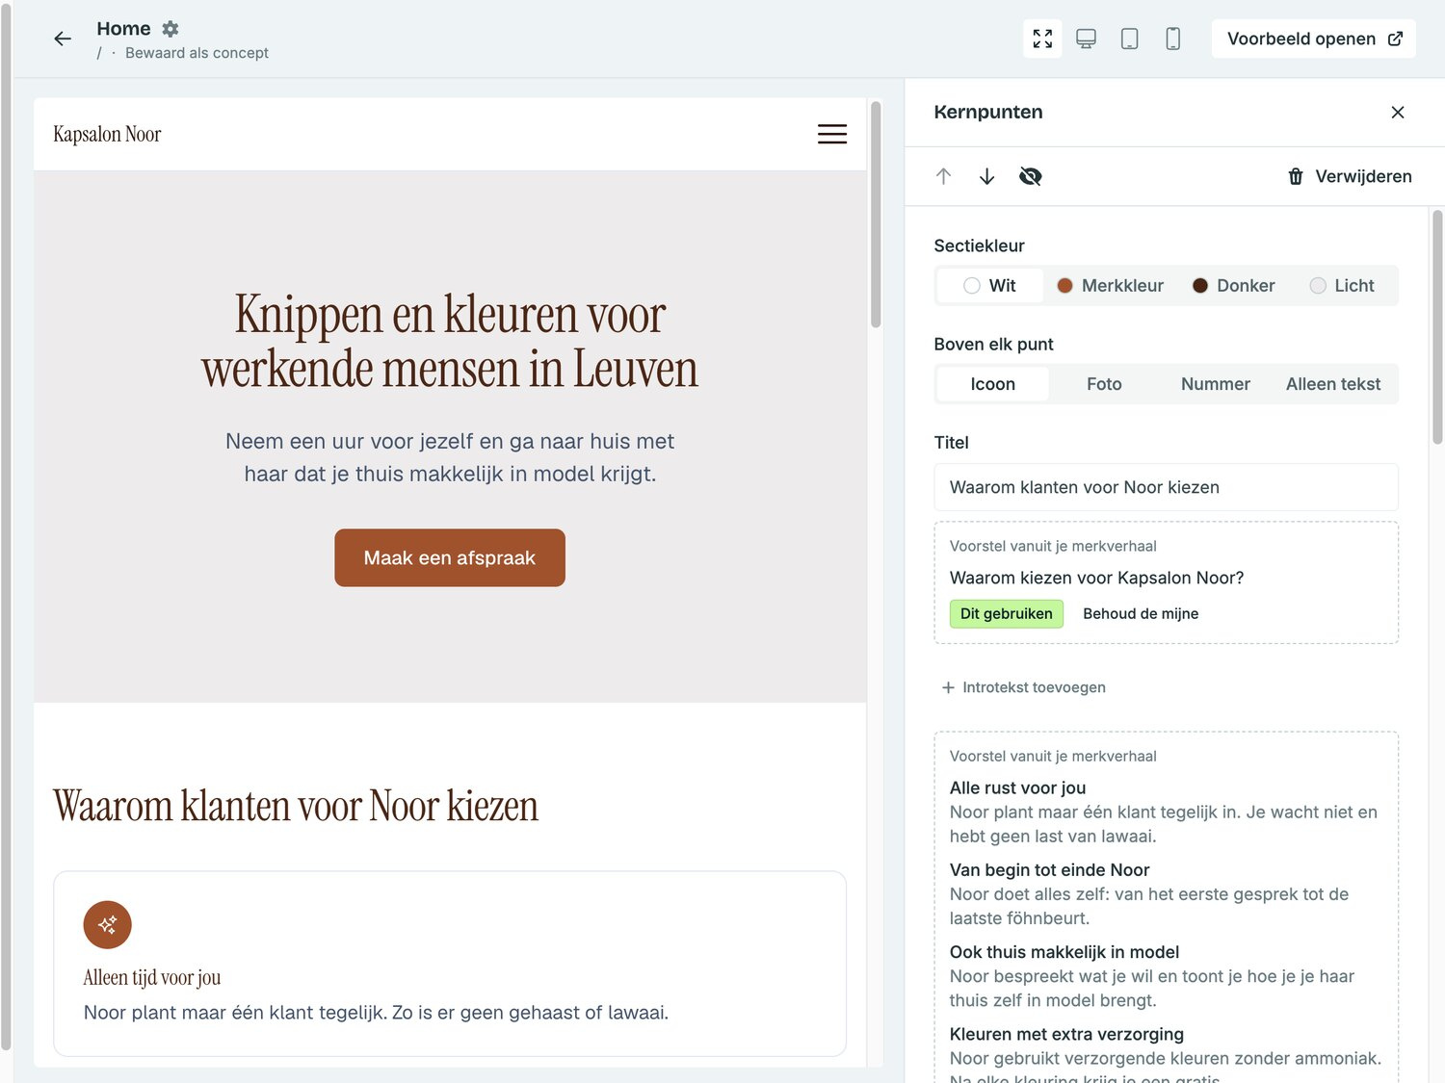The width and height of the screenshot is (1445, 1083).
Task: Select the desktop preview icon
Action: click(x=1086, y=39)
